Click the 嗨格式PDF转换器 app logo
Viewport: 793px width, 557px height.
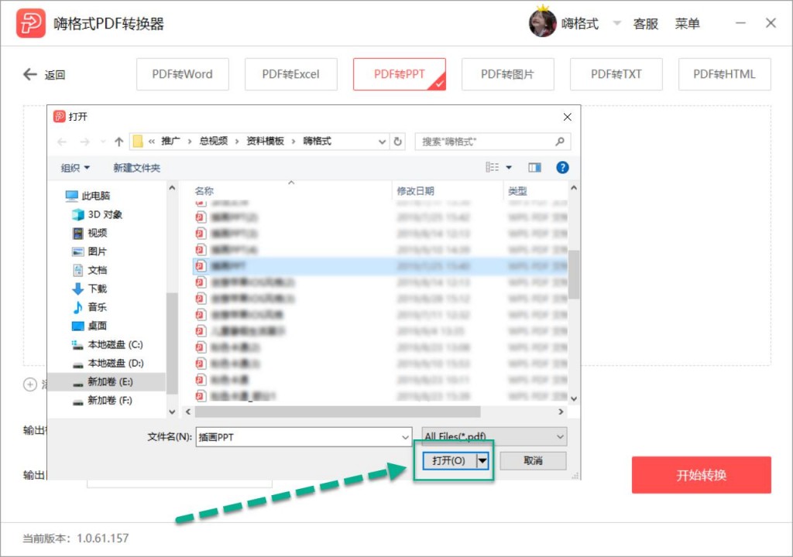(x=30, y=23)
